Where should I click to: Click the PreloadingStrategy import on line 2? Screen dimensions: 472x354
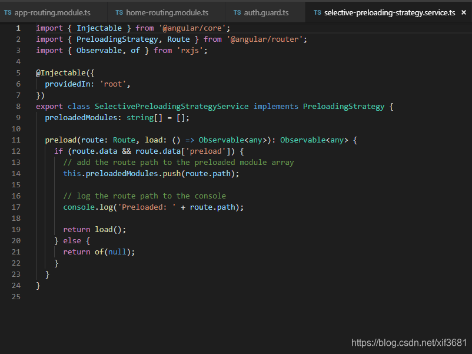pyautogui.click(x=117, y=39)
